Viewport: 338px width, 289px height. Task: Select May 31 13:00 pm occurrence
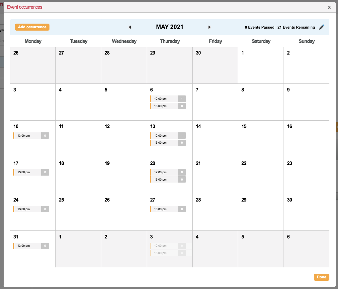tap(27, 246)
